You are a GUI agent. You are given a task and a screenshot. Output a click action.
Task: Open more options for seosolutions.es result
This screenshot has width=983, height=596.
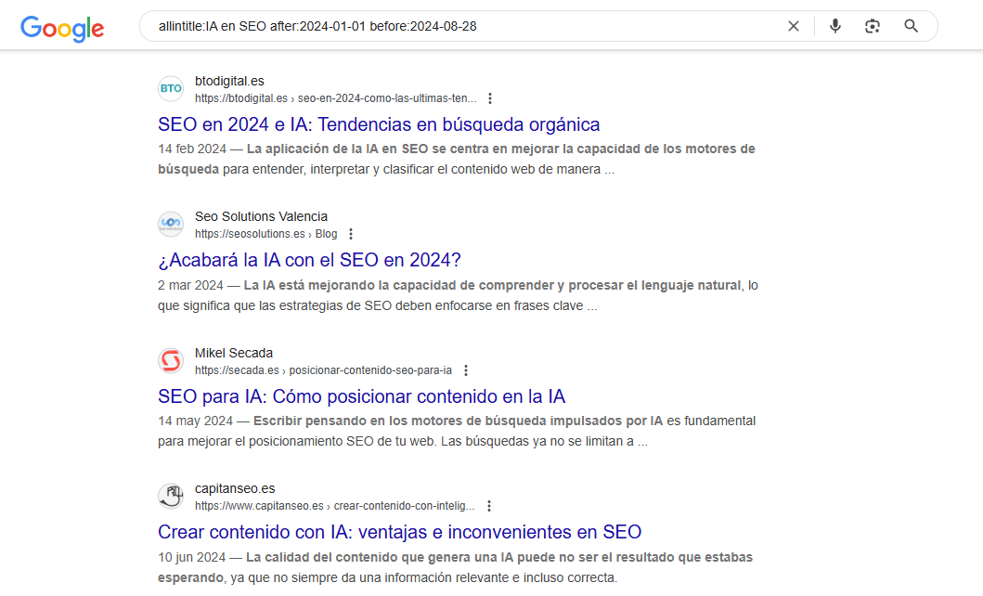click(351, 234)
